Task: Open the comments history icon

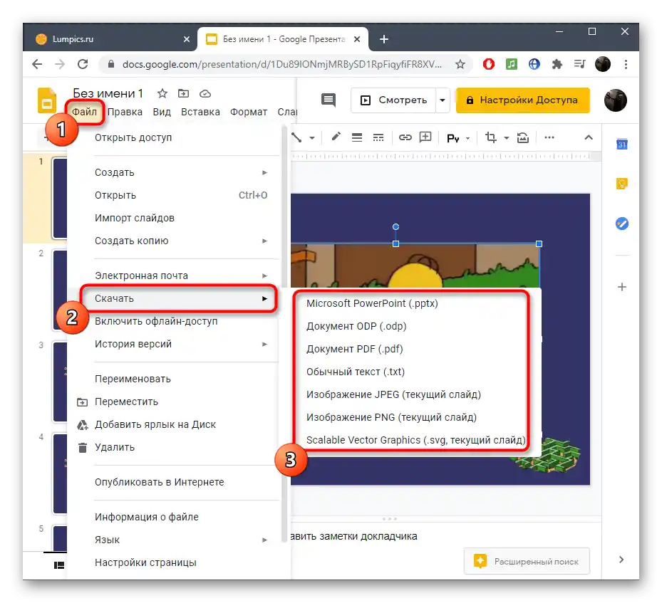Action: pyautogui.click(x=329, y=100)
